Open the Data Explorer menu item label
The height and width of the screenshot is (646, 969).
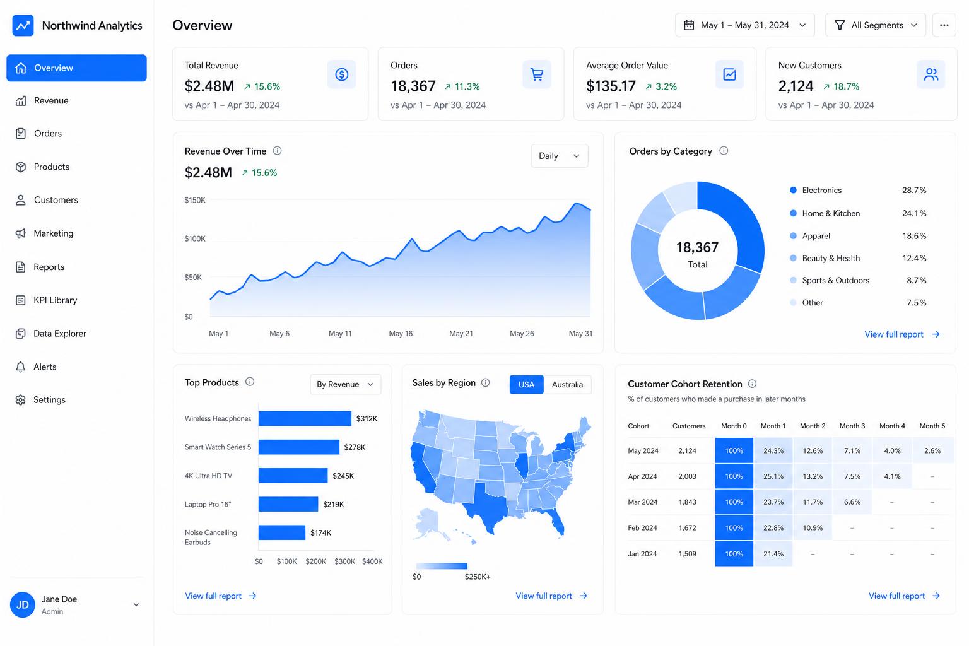pyautogui.click(x=60, y=334)
